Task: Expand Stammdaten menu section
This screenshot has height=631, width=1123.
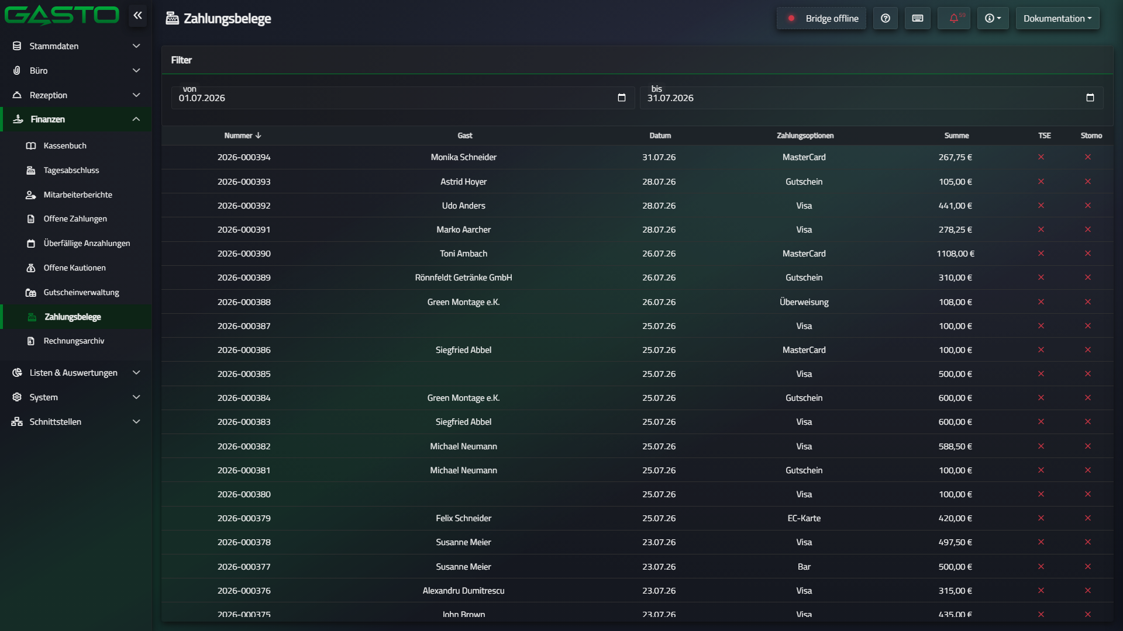Action: (x=76, y=46)
